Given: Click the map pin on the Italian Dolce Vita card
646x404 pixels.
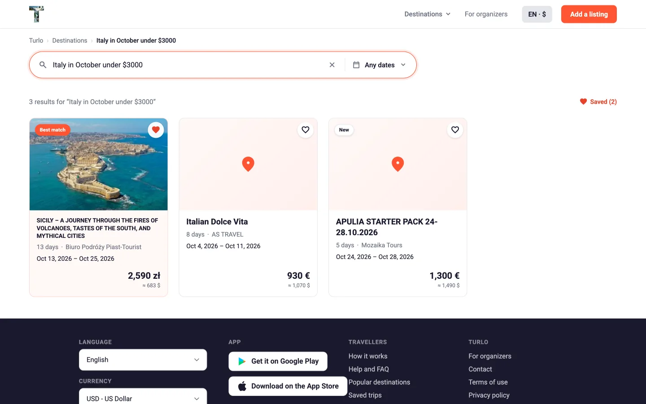Looking at the screenshot, I should click(x=248, y=164).
